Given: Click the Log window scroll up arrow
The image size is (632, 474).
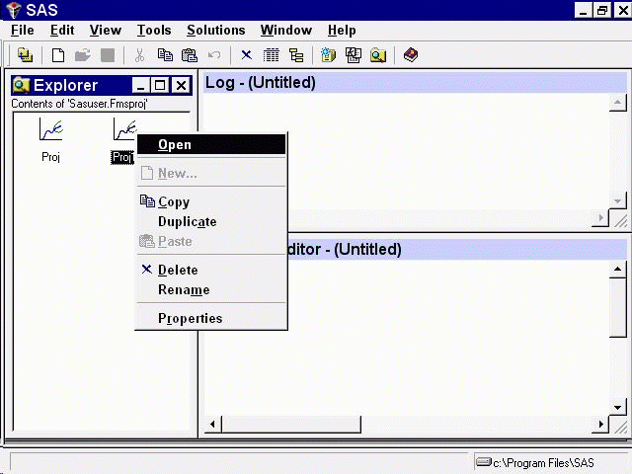Looking at the screenshot, I should 618,103.
